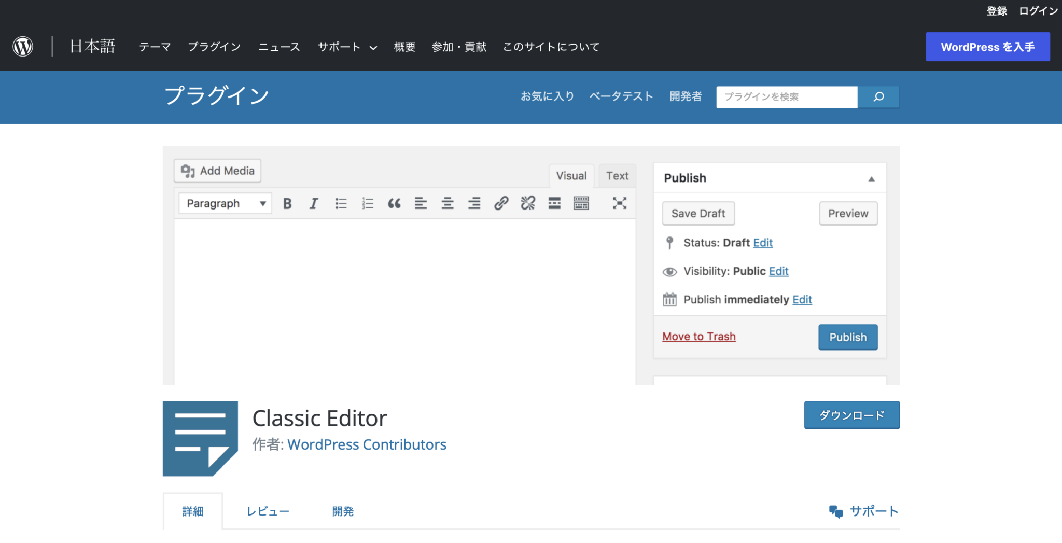Insert a link with the link tool
Viewport: 1062px width, 543px height.
click(x=500, y=203)
